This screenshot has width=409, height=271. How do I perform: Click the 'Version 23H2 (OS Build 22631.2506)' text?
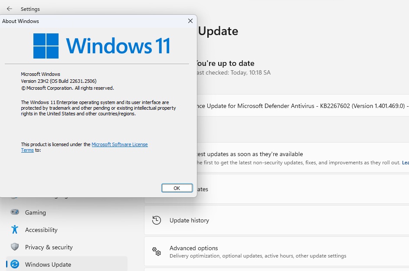tap(59, 81)
